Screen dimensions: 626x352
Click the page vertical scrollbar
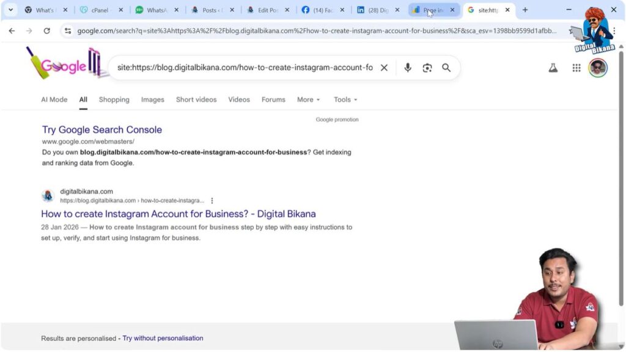coord(621,179)
